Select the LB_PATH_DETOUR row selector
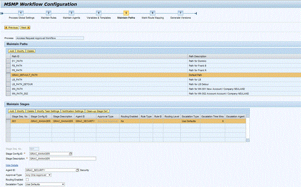 pos(8,84)
